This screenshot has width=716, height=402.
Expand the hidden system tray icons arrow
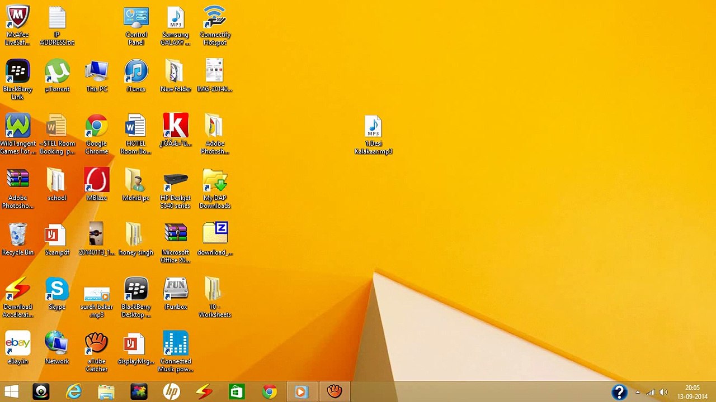click(637, 393)
